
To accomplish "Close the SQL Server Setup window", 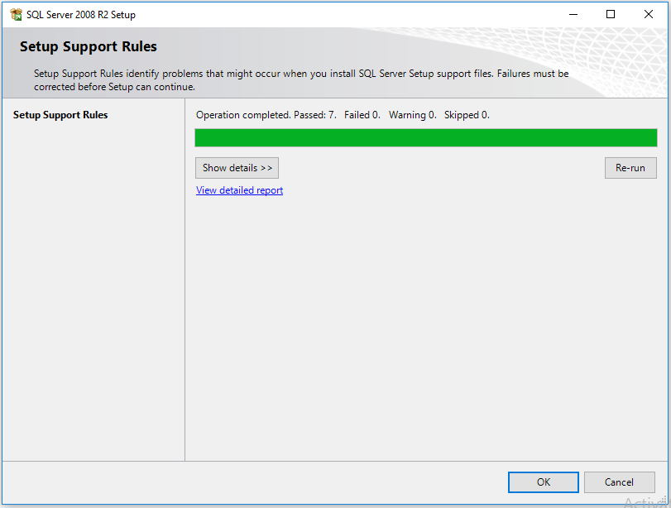I will pyautogui.click(x=649, y=15).
